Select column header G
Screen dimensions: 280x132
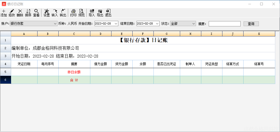pos(167,34)
